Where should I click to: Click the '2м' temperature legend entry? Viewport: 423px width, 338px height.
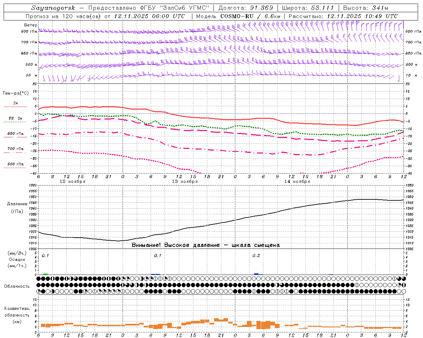pos(16,103)
